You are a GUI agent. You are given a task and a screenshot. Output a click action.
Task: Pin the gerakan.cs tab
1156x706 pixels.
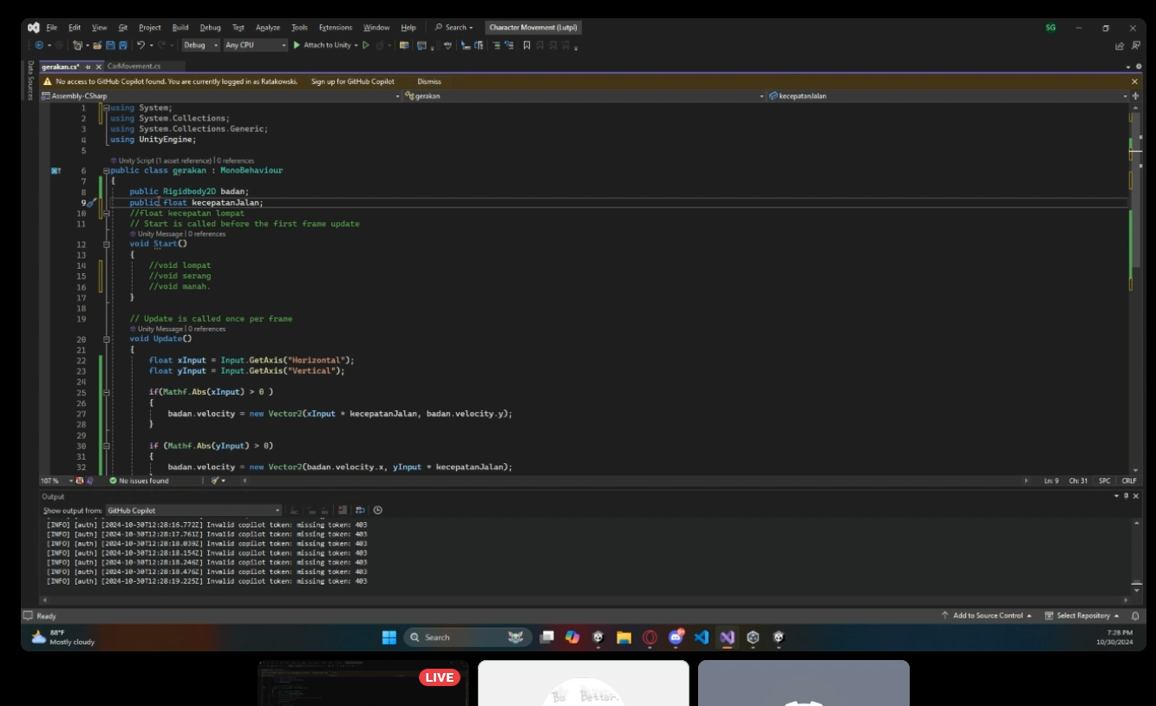[88, 67]
